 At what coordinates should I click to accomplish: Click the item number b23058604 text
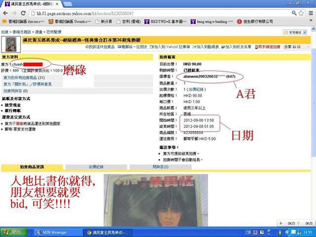tap(193, 133)
